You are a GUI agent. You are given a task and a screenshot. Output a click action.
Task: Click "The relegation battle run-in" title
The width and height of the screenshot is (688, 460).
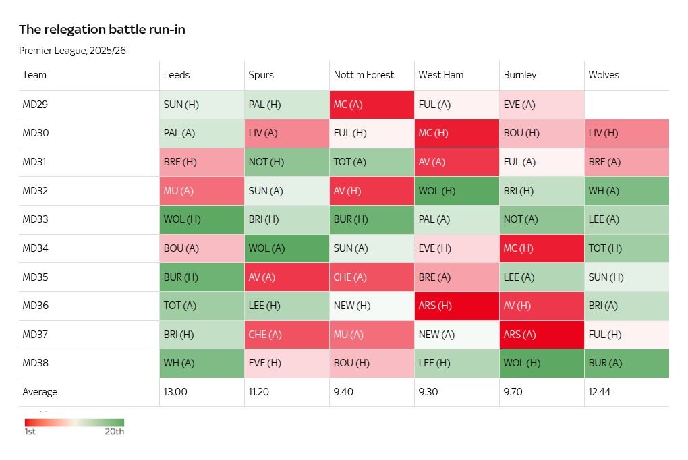(x=102, y=29)
